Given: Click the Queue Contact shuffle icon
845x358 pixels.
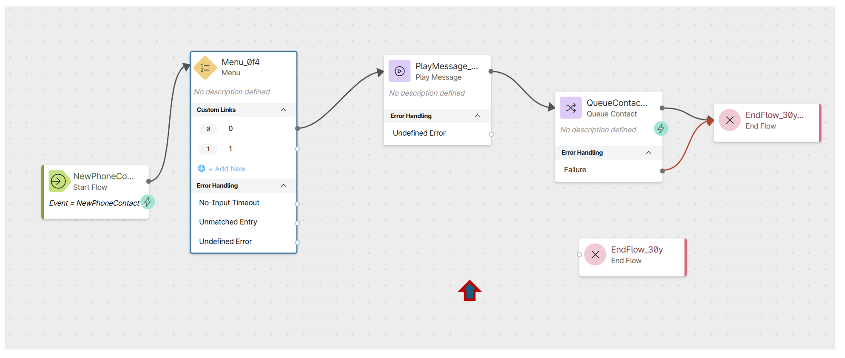Looking at the screenshot, I should point(570,108).
